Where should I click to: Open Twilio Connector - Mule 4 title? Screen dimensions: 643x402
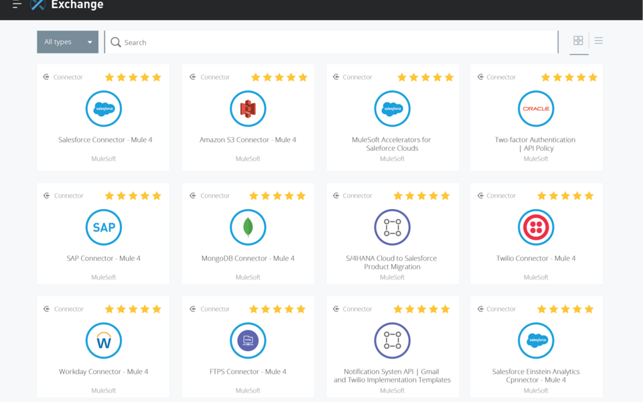[x=536, y=259]
